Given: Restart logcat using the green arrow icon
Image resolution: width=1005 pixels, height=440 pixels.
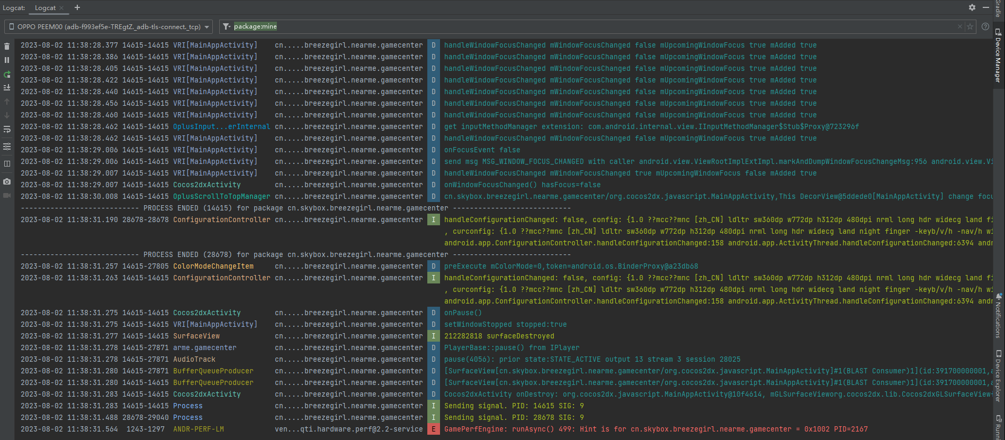Looking at the screenshot, I should (7, 75).
